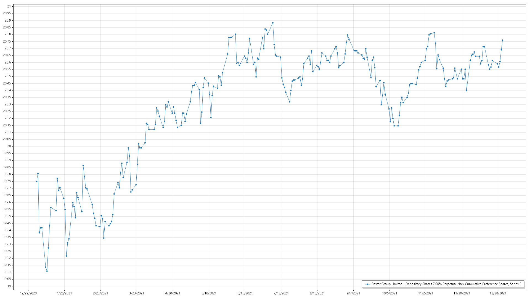Click the first data point at 19.75
Screen dimensions: 530x298
37,181
